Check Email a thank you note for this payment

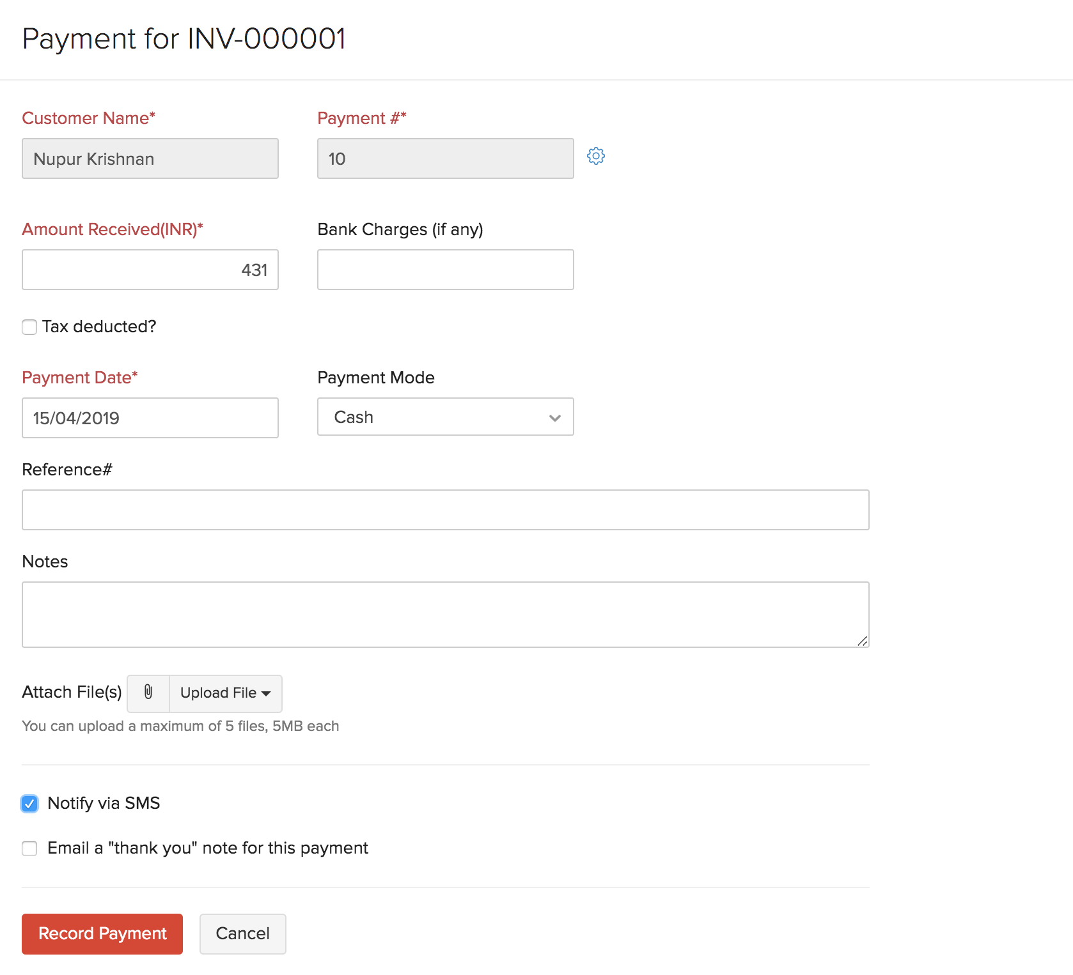(x=29, y=848)
